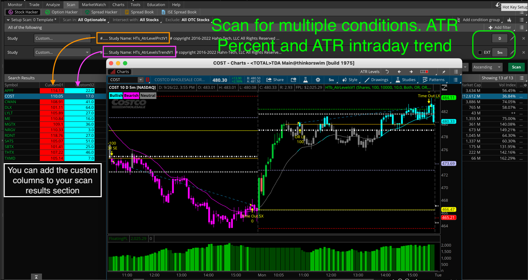Open the ATR Levels grid selector
The height and width of the screenshot is (280, 528).
pyautogui.click(x=370, y=72)
